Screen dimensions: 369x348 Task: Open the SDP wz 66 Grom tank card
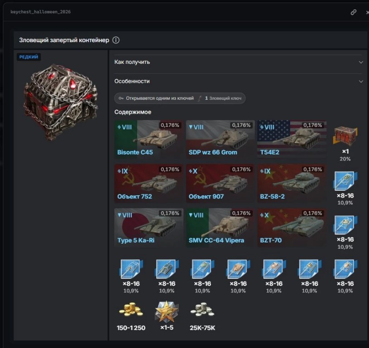(x=220, y=139)
